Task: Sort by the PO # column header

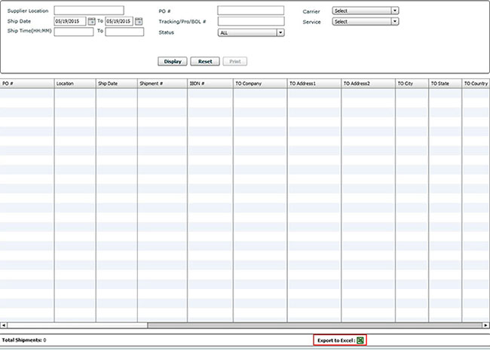Action: click(27, 84)
